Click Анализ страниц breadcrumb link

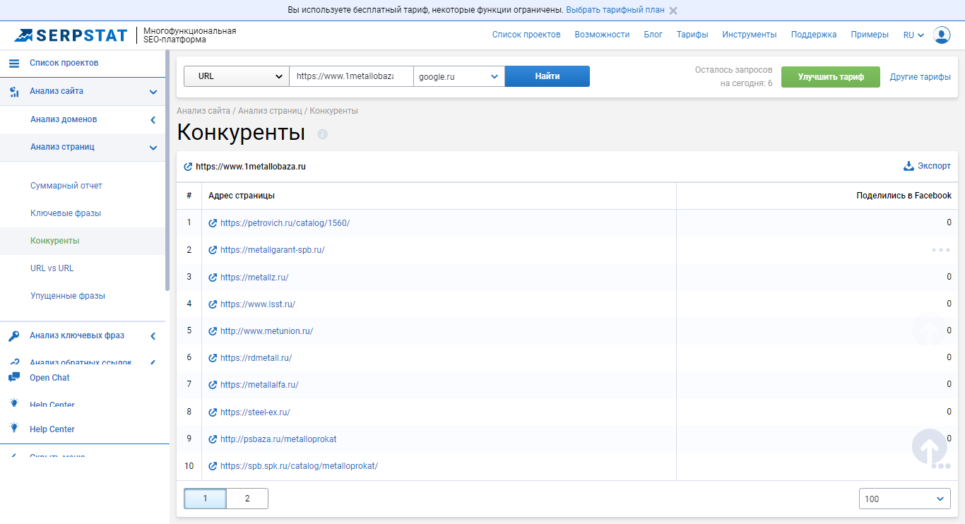pyautogui.click(x=271, y=111)
